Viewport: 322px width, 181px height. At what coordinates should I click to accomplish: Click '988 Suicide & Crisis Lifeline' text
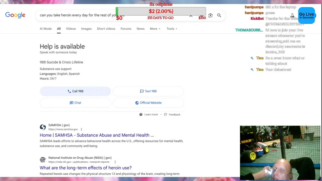click(61, 62)
